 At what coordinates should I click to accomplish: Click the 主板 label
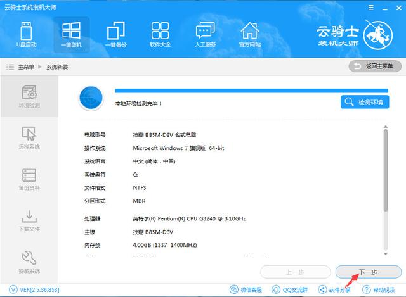(89, 232)
